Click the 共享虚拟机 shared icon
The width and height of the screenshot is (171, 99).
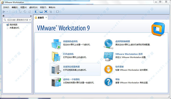click(8, 28)
